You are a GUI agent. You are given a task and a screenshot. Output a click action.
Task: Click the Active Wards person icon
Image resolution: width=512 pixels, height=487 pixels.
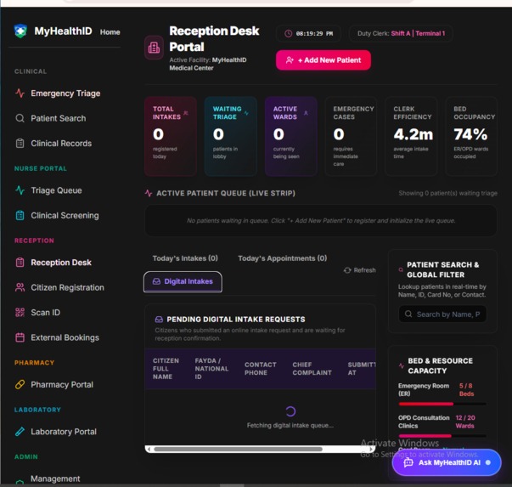point(306,113)
